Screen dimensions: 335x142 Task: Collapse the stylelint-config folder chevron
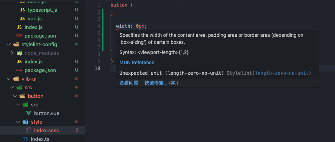(x=9, y=44)
